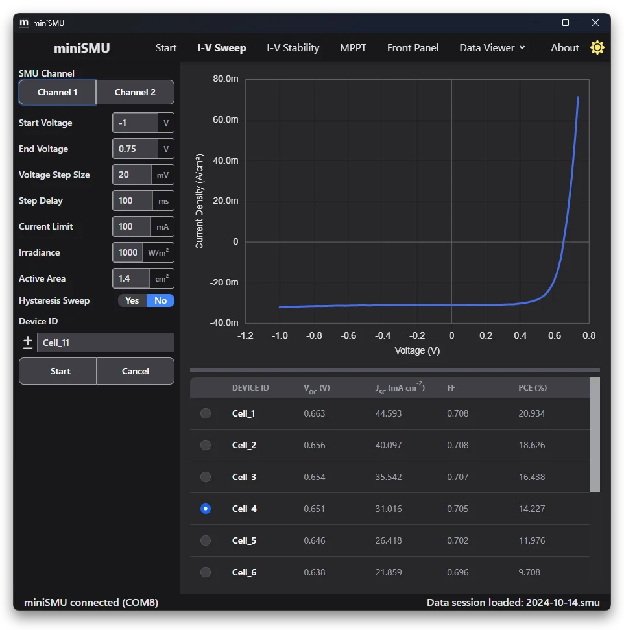Switch SMU channel to Channel 2

(x=135, y=92)
